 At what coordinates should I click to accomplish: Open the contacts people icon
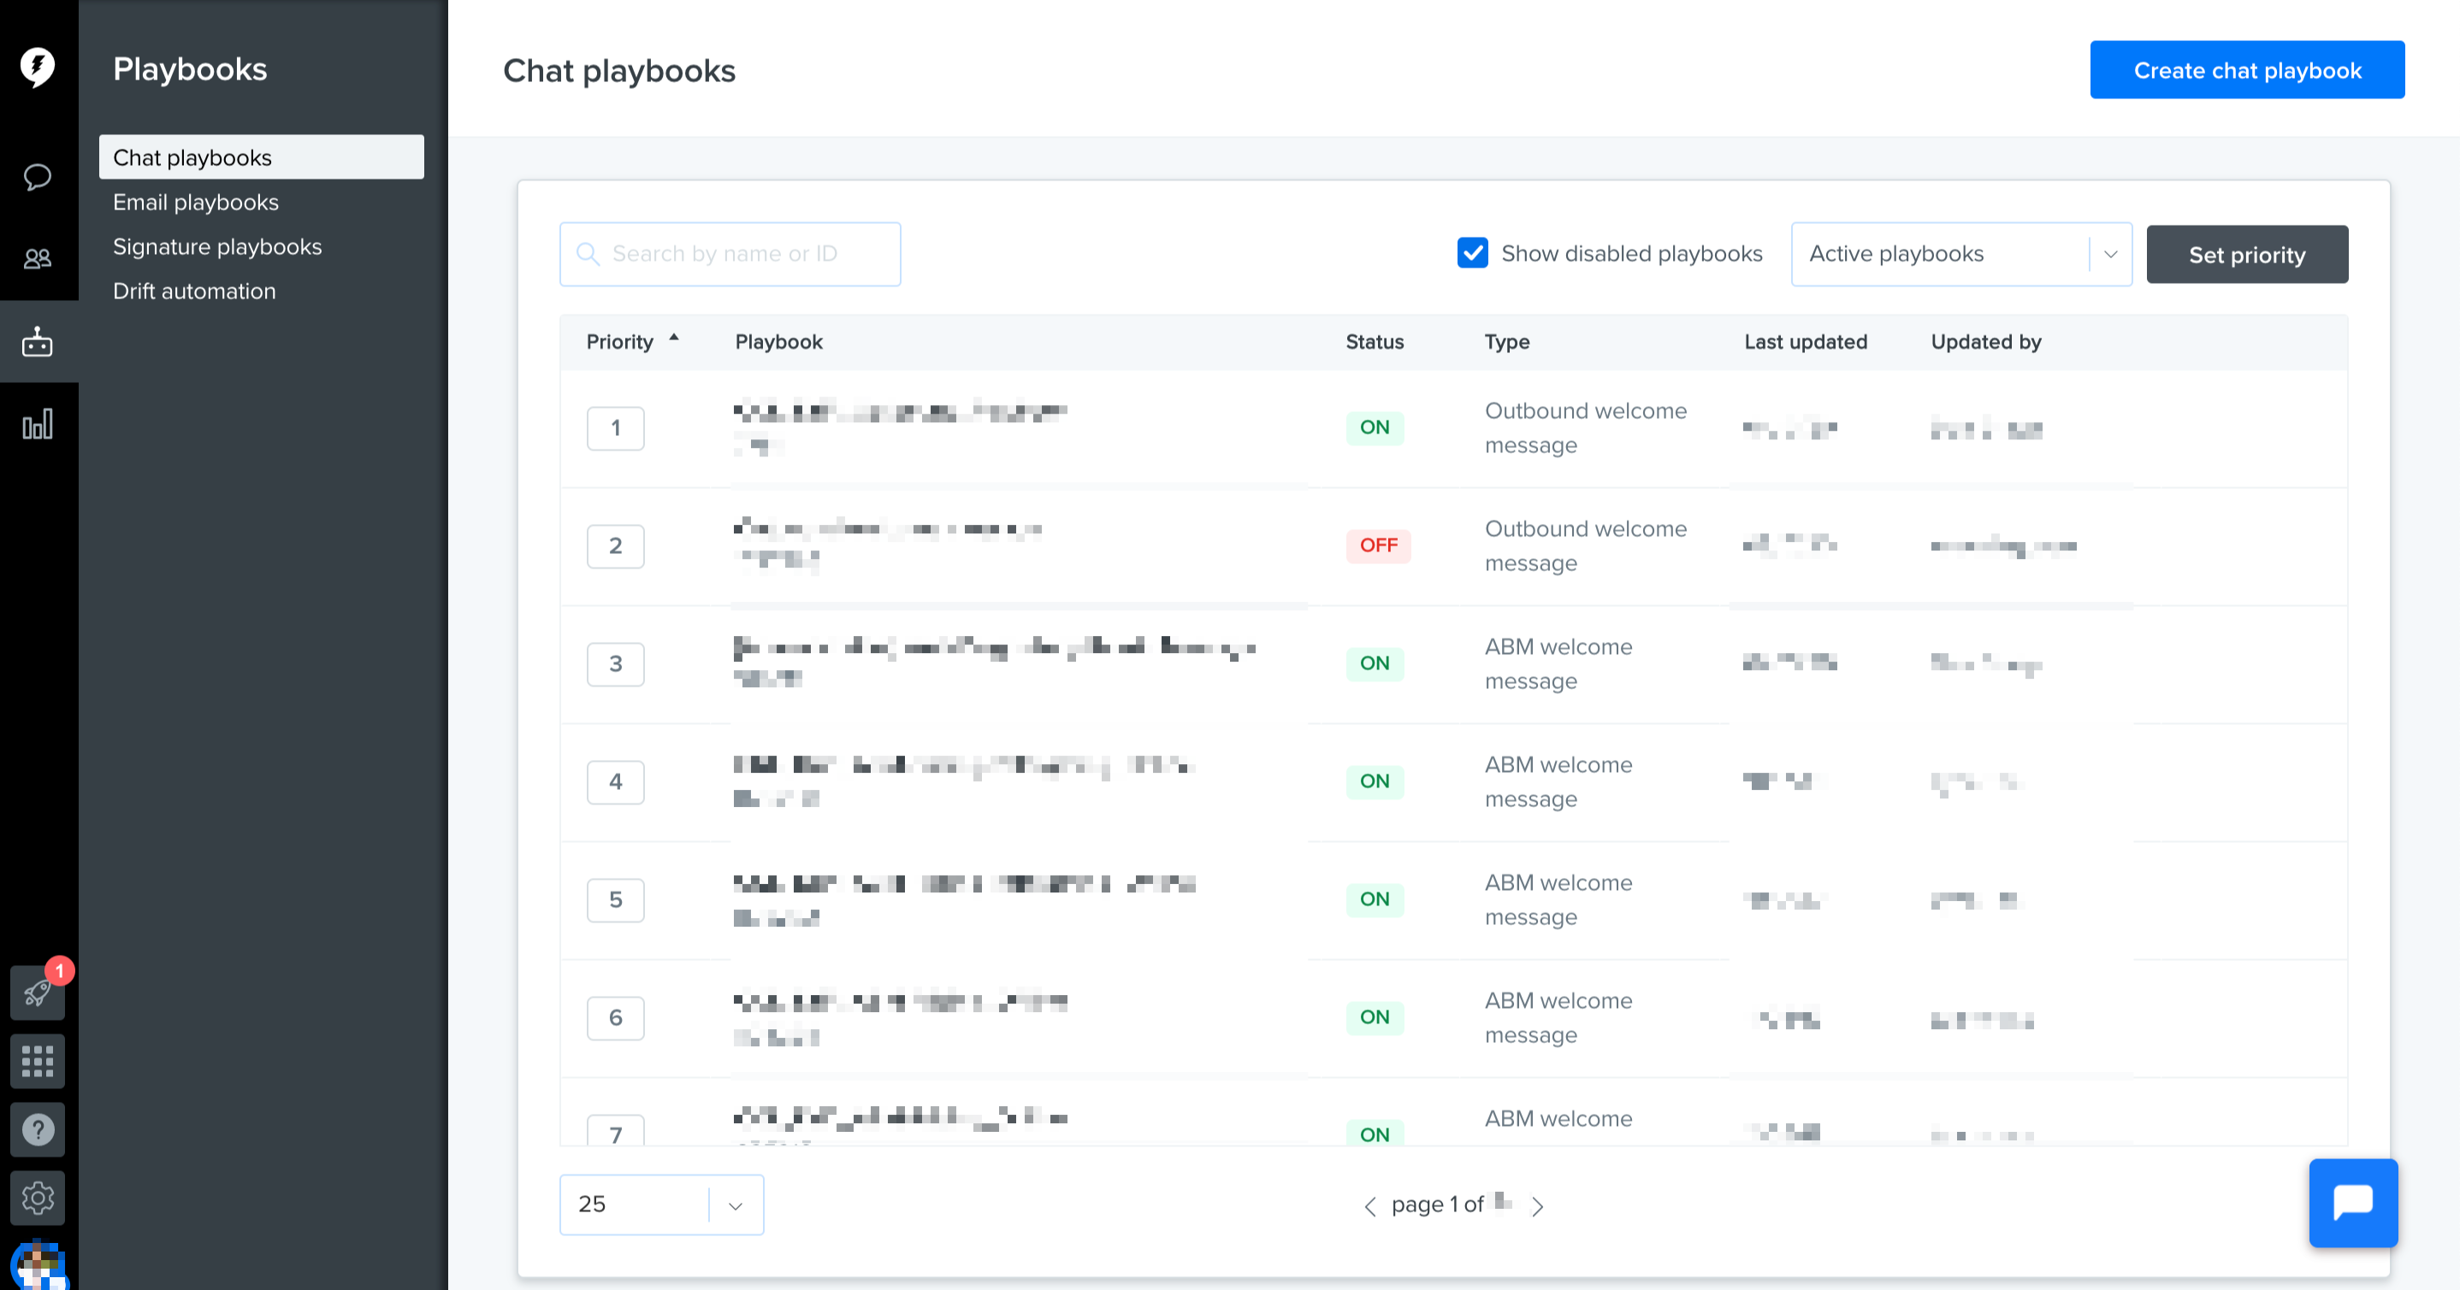coord(38,258)
